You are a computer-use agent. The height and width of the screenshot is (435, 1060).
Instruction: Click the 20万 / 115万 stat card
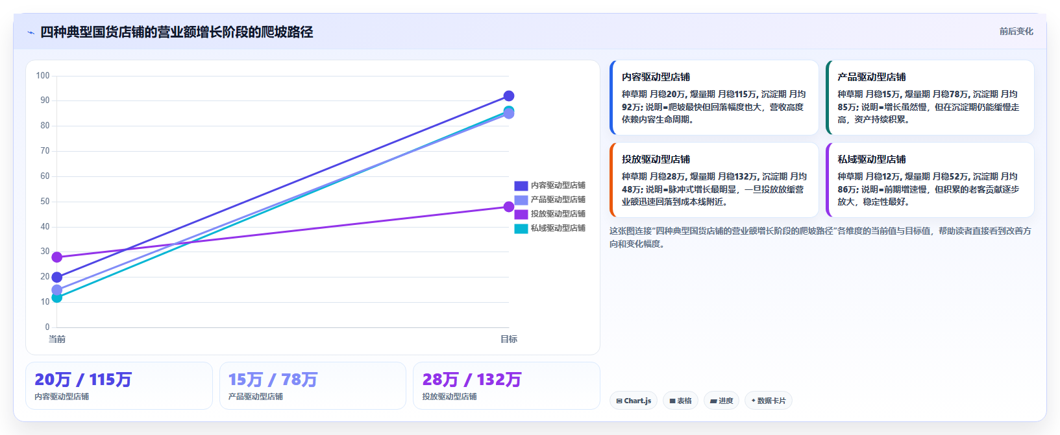(119, 386)
